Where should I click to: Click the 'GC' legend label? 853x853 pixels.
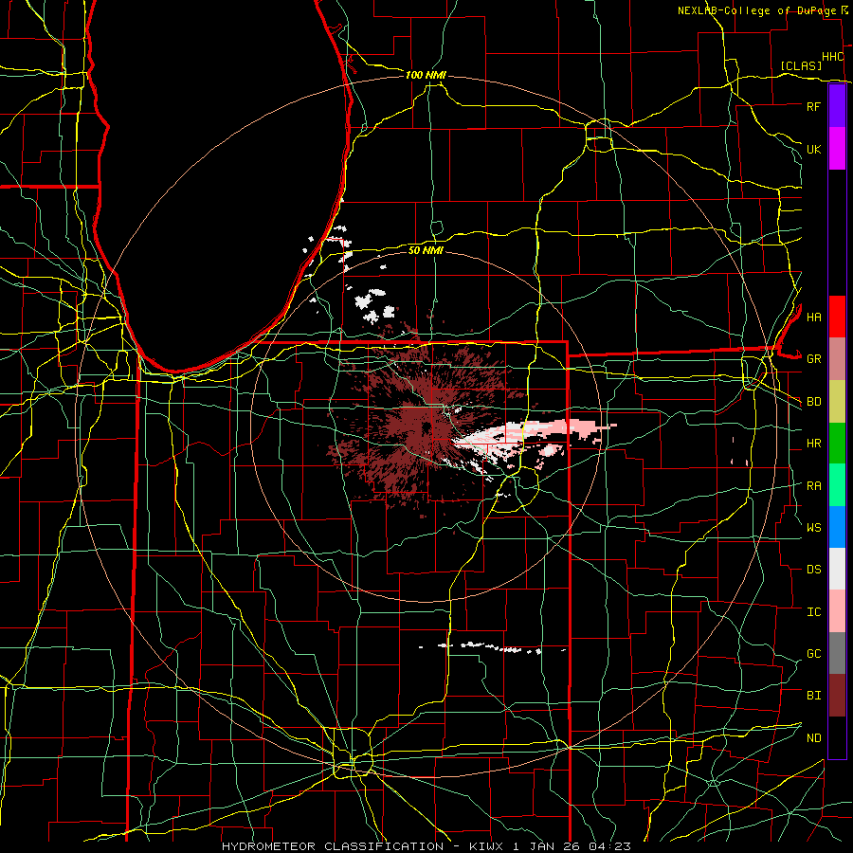coord(813,654)
